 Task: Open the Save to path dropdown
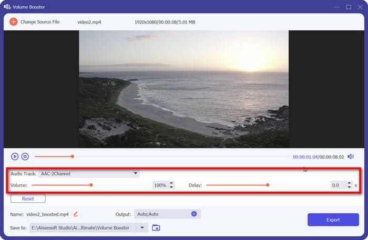point(141,227)
